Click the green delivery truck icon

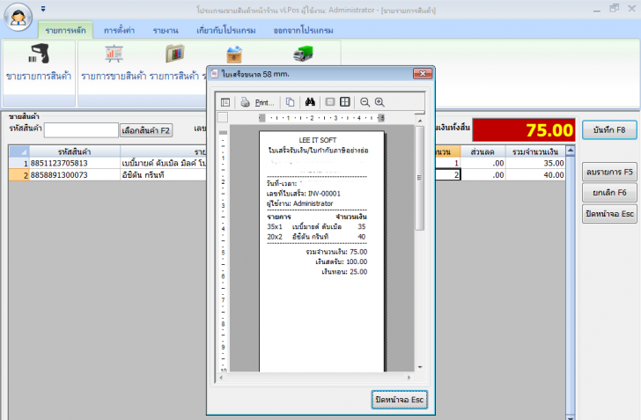pyautogui.click(x=303, y=54)
